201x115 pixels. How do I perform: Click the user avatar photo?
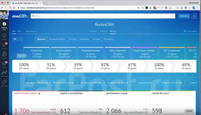pos(4,15)
